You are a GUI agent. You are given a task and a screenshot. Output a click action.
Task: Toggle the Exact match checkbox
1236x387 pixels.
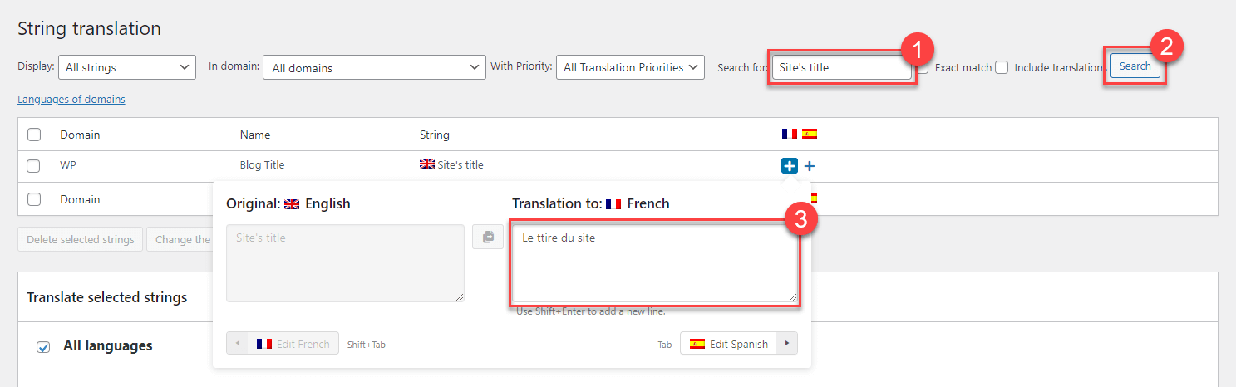(923, 67)
